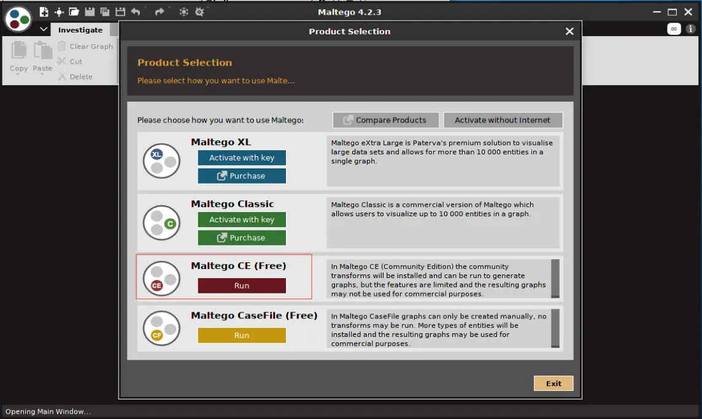This screenshot has width=702, height=419.
Task: Create a new graph from toolbar
Action: coord(44,12)
